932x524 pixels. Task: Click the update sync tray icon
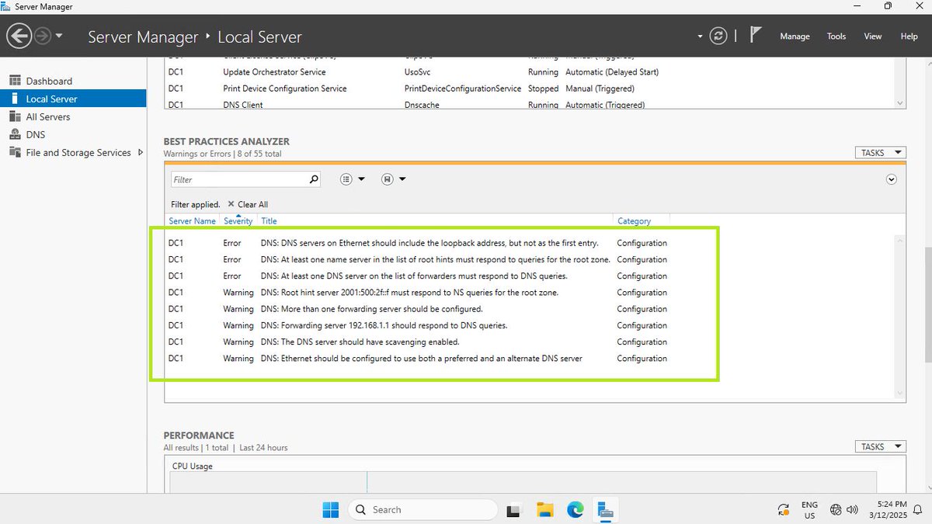(783, 510)
